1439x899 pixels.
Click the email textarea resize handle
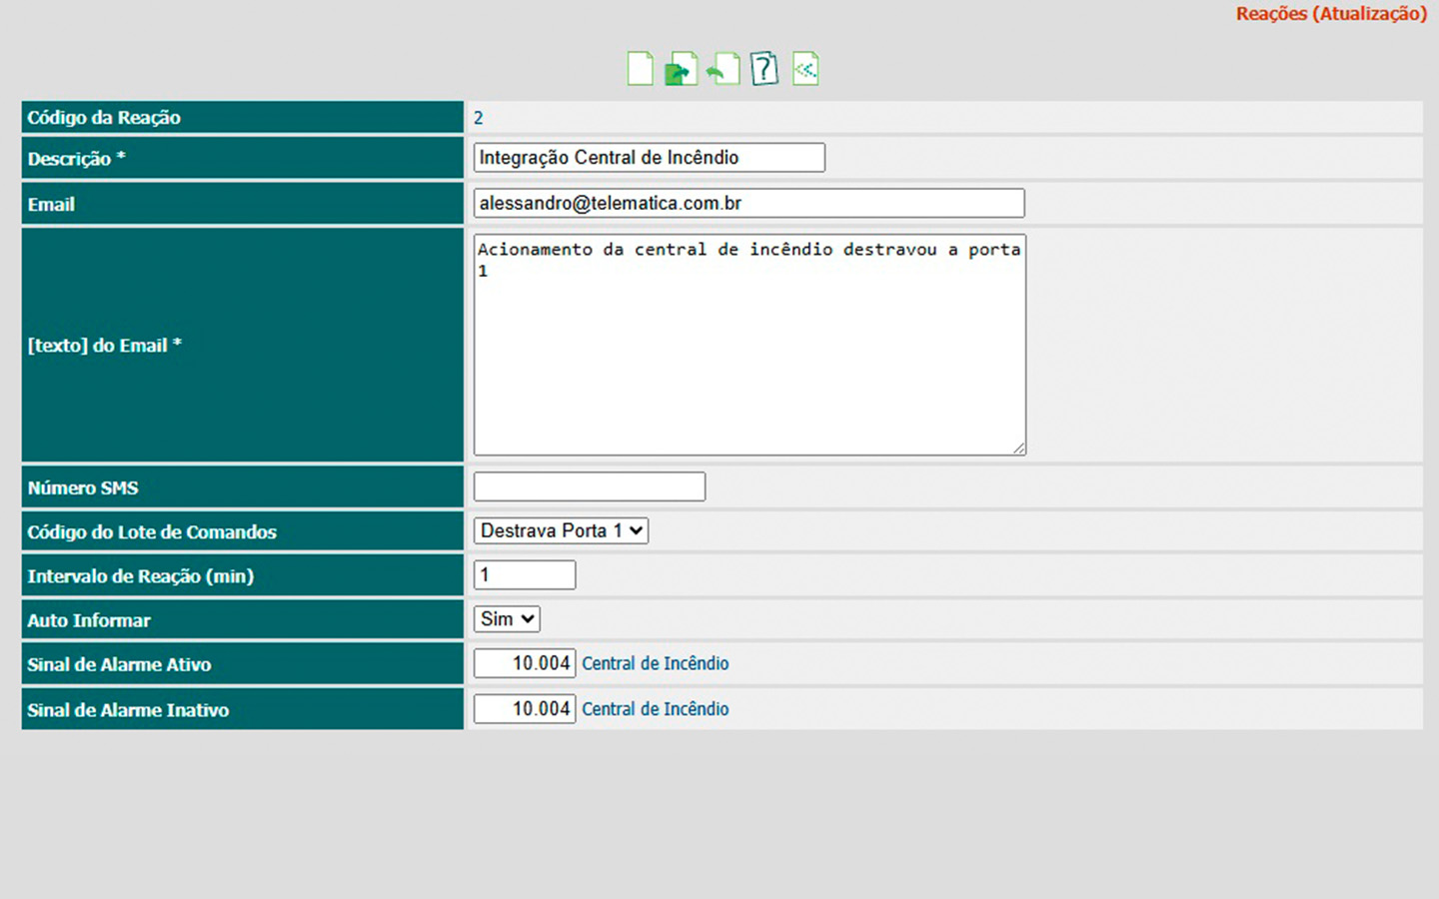[1018, 449]
